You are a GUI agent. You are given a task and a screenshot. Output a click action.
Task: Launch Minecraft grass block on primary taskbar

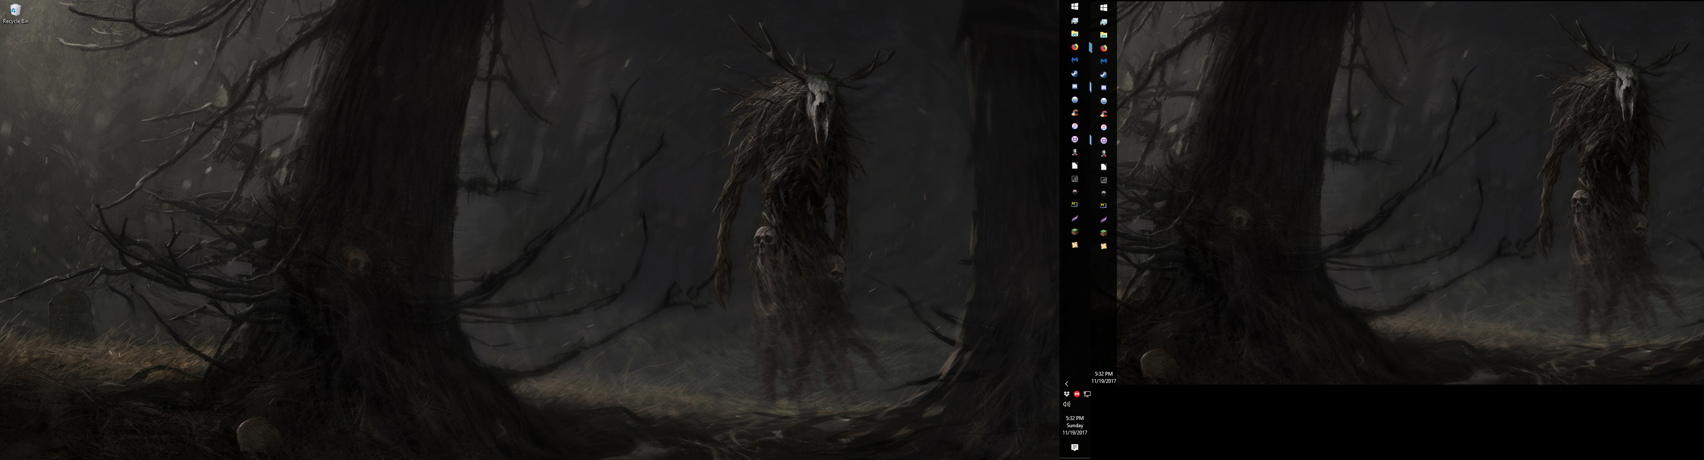coord(1075,231)
